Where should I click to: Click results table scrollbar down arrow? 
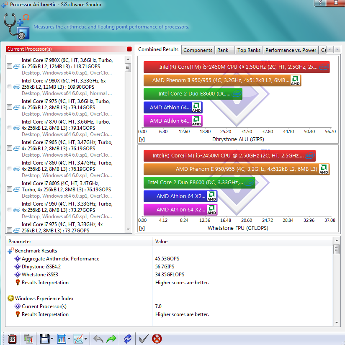pyautogui.click(x=337, y=323)
